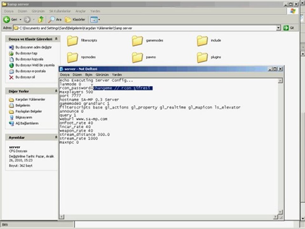Open Explorer Görünüm menu
305x229 pixels.
pos(38,11)
